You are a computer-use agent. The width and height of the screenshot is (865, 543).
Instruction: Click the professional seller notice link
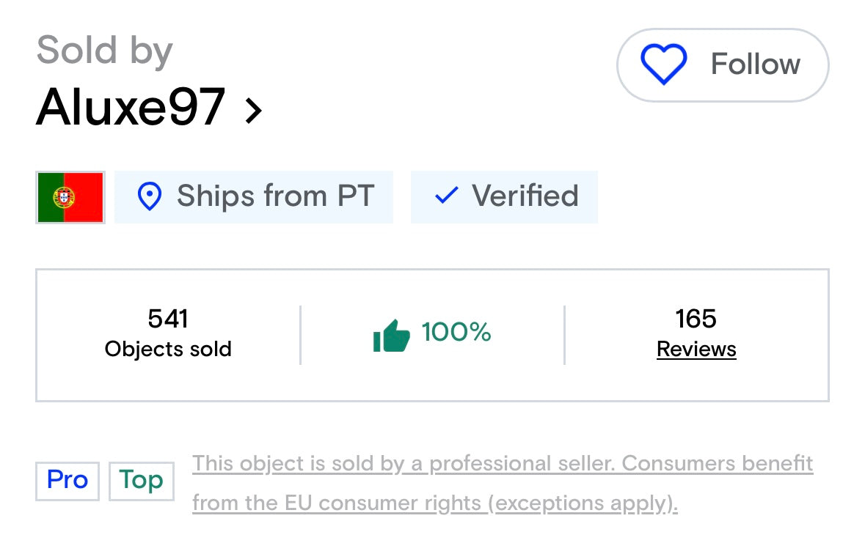(x=503, y=464)
